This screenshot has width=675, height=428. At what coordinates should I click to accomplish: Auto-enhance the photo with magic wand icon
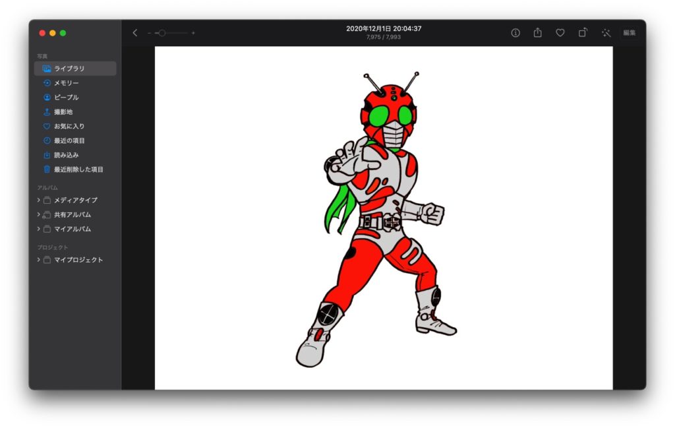pos(606,33)
